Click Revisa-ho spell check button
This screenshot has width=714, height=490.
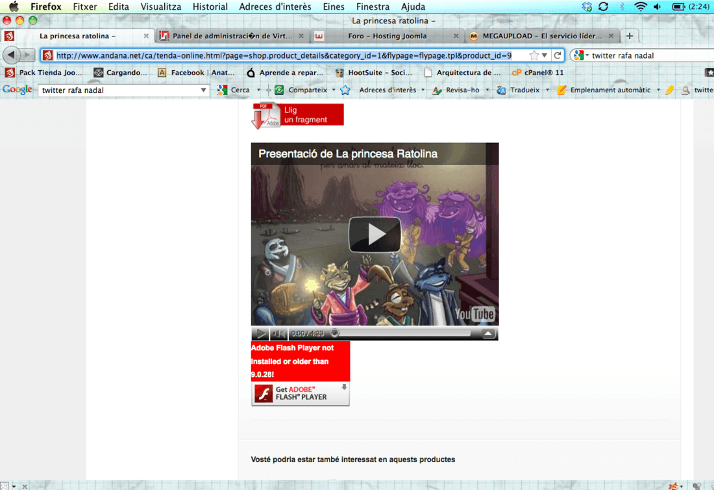pos(456,90)
